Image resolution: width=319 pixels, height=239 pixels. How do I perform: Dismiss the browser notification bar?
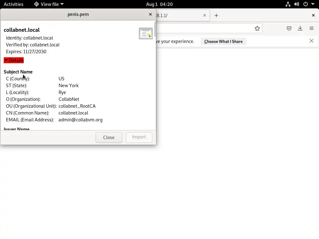pos(312,41)
